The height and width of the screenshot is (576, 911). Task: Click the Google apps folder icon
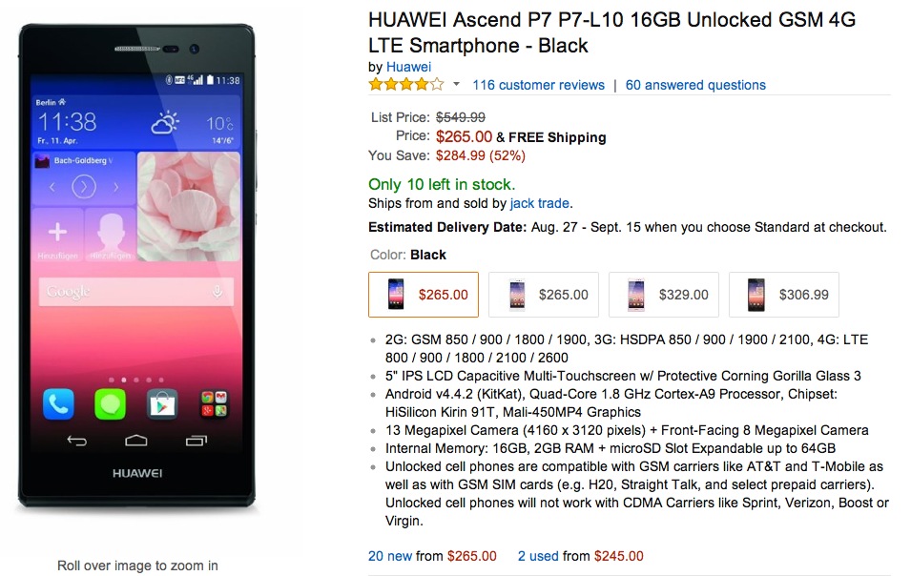[x=213, y=404]
